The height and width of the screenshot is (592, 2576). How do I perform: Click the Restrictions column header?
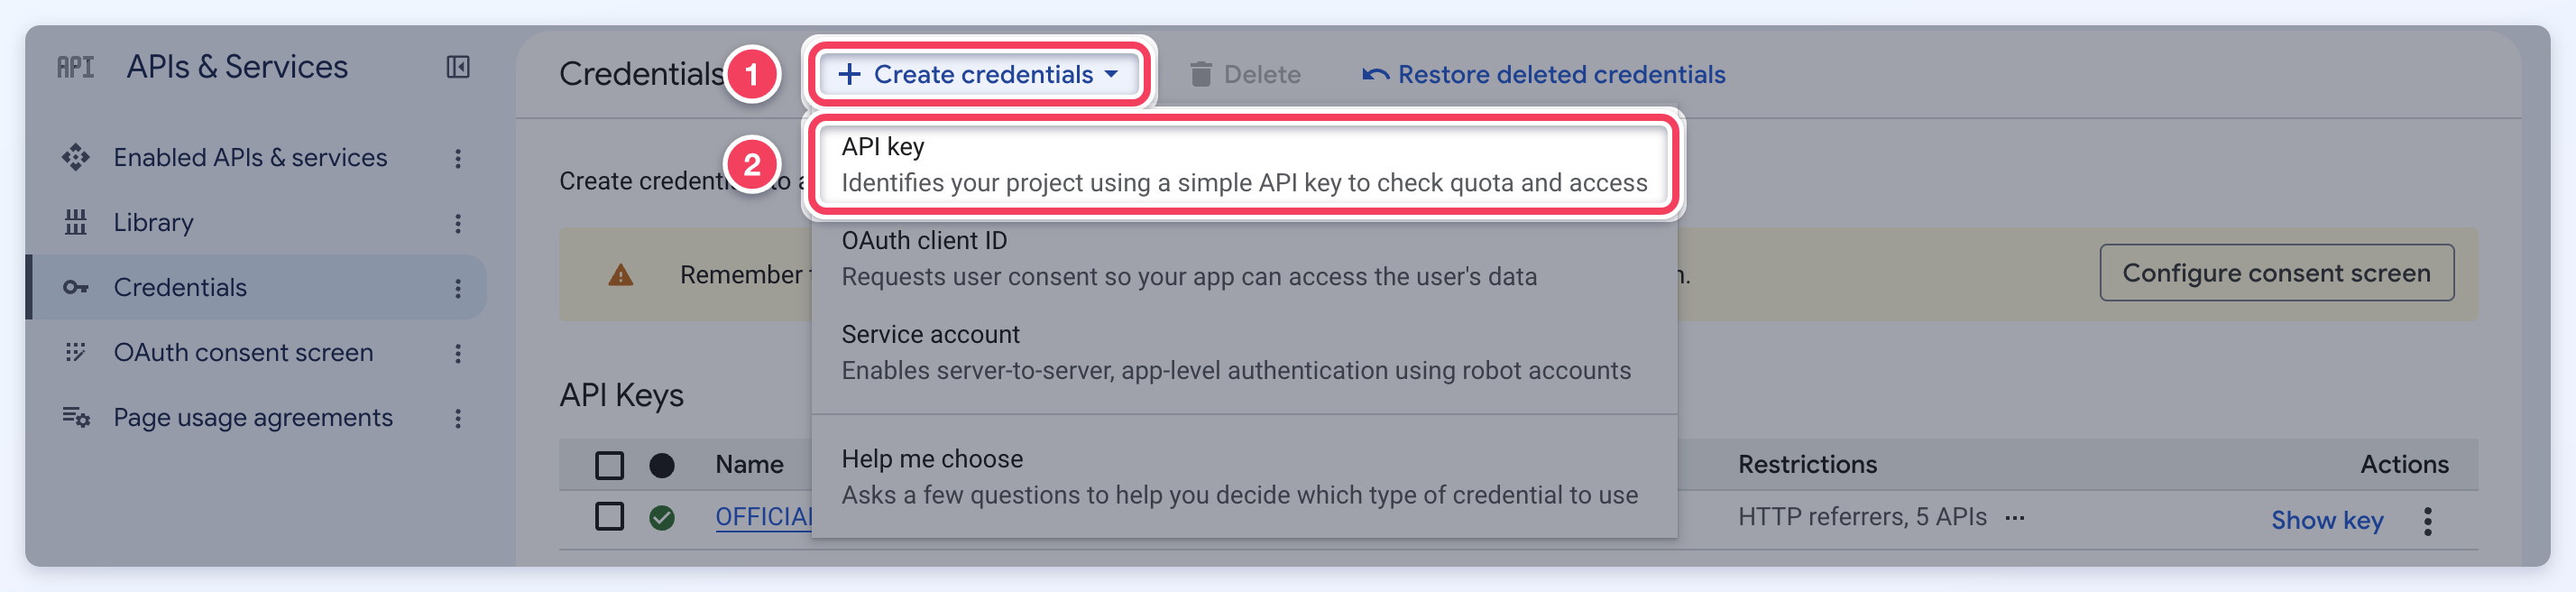1807,465
